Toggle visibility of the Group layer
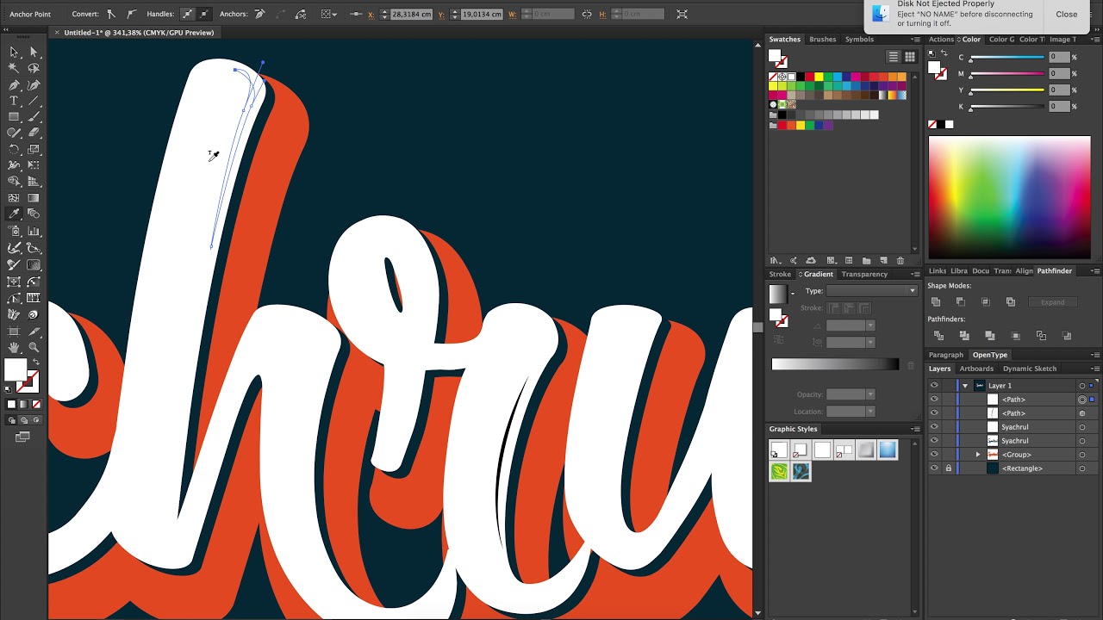The height and width of the screenshot is (620, 1103). (x=934, y=455)
